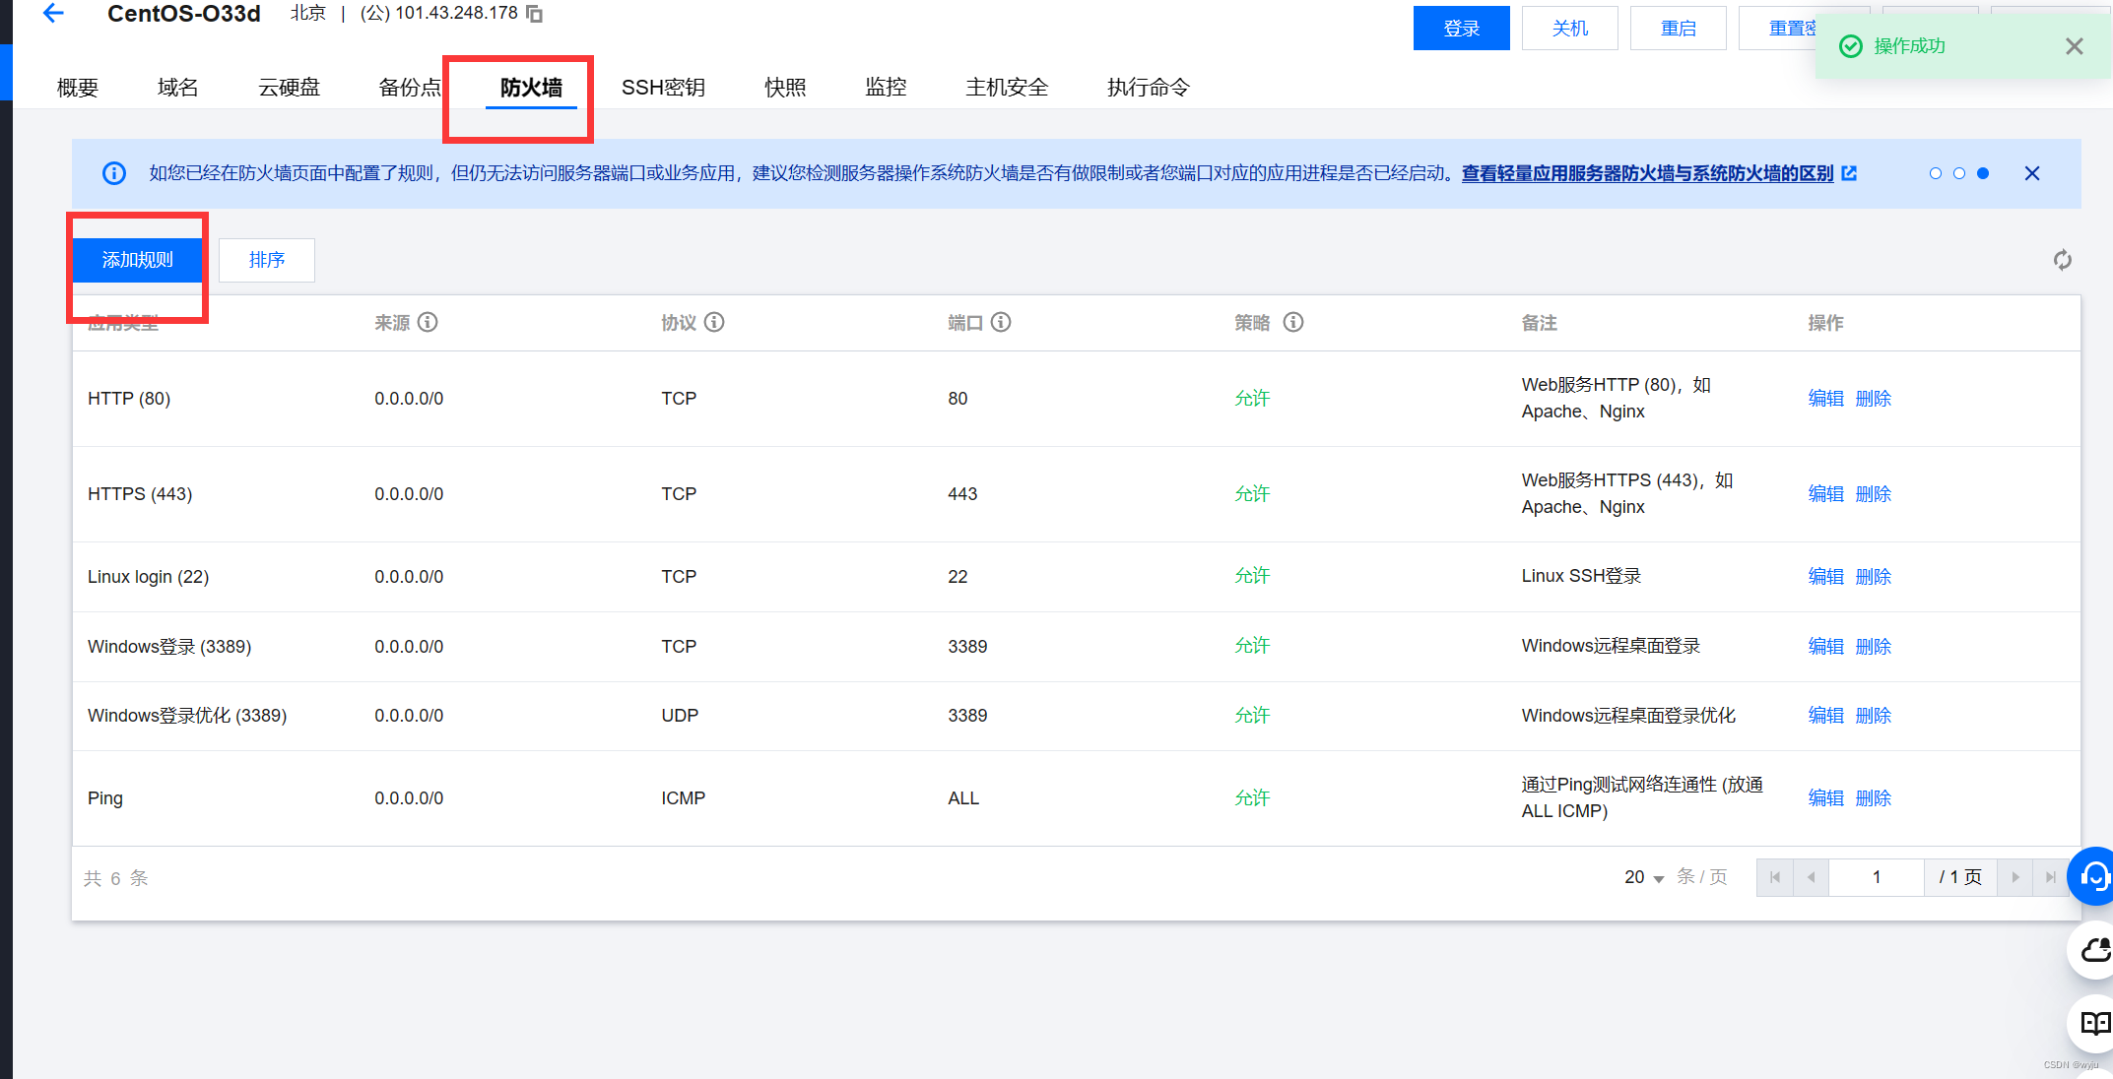The width and height of the screenshot is (2113, 1079).
Task: Open the 监控 tab
Action: (886, 88)
